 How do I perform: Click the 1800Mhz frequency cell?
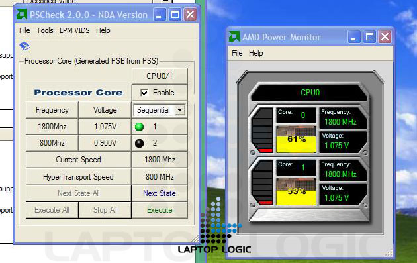pos(52,127)
